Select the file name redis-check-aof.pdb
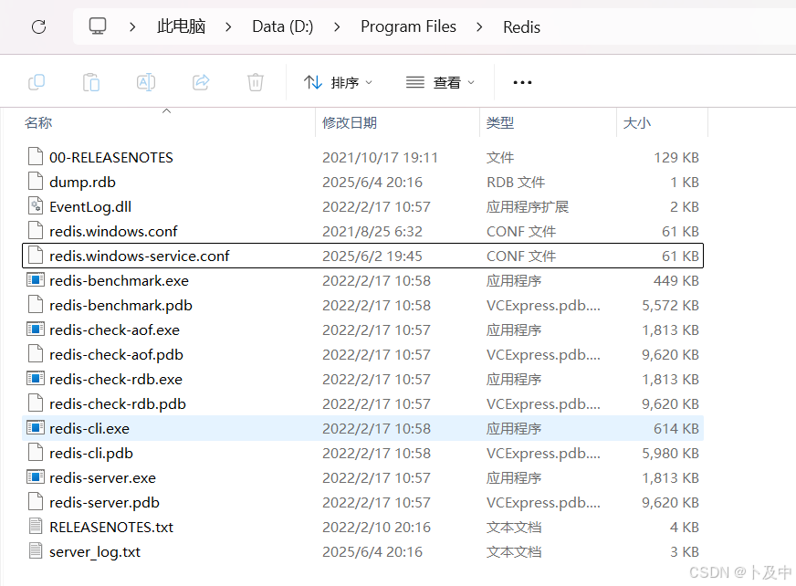The width and height of the screenshot is (796, 586). pyautogui.click(x=116, y=354)
